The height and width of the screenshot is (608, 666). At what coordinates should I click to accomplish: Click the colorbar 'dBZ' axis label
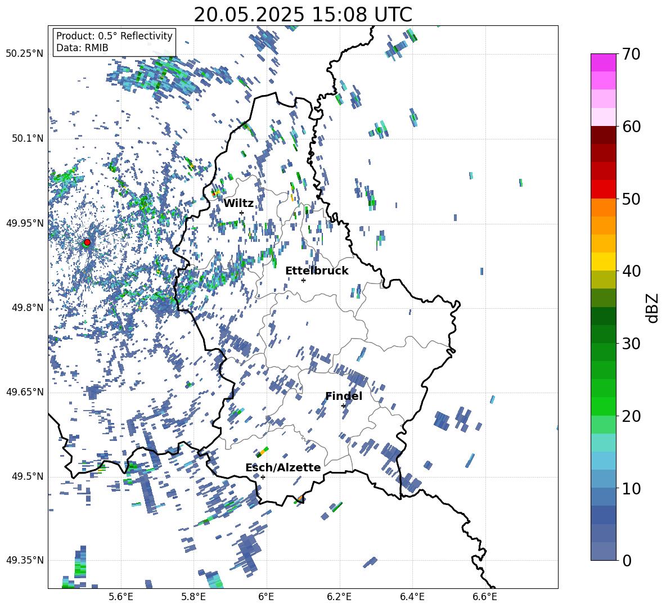651,308
